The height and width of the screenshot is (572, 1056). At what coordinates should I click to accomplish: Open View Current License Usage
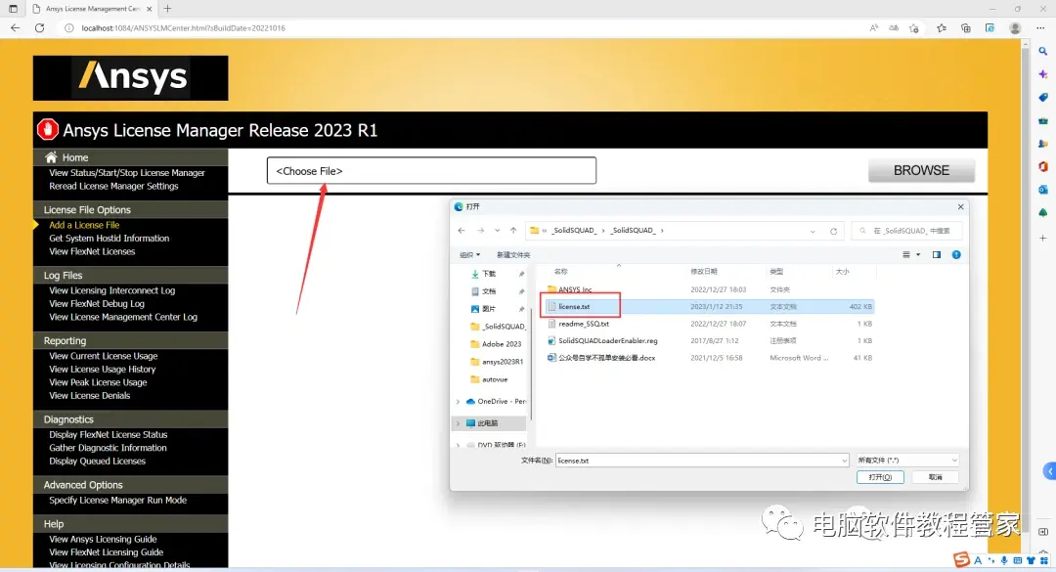[x=103, y=356]
